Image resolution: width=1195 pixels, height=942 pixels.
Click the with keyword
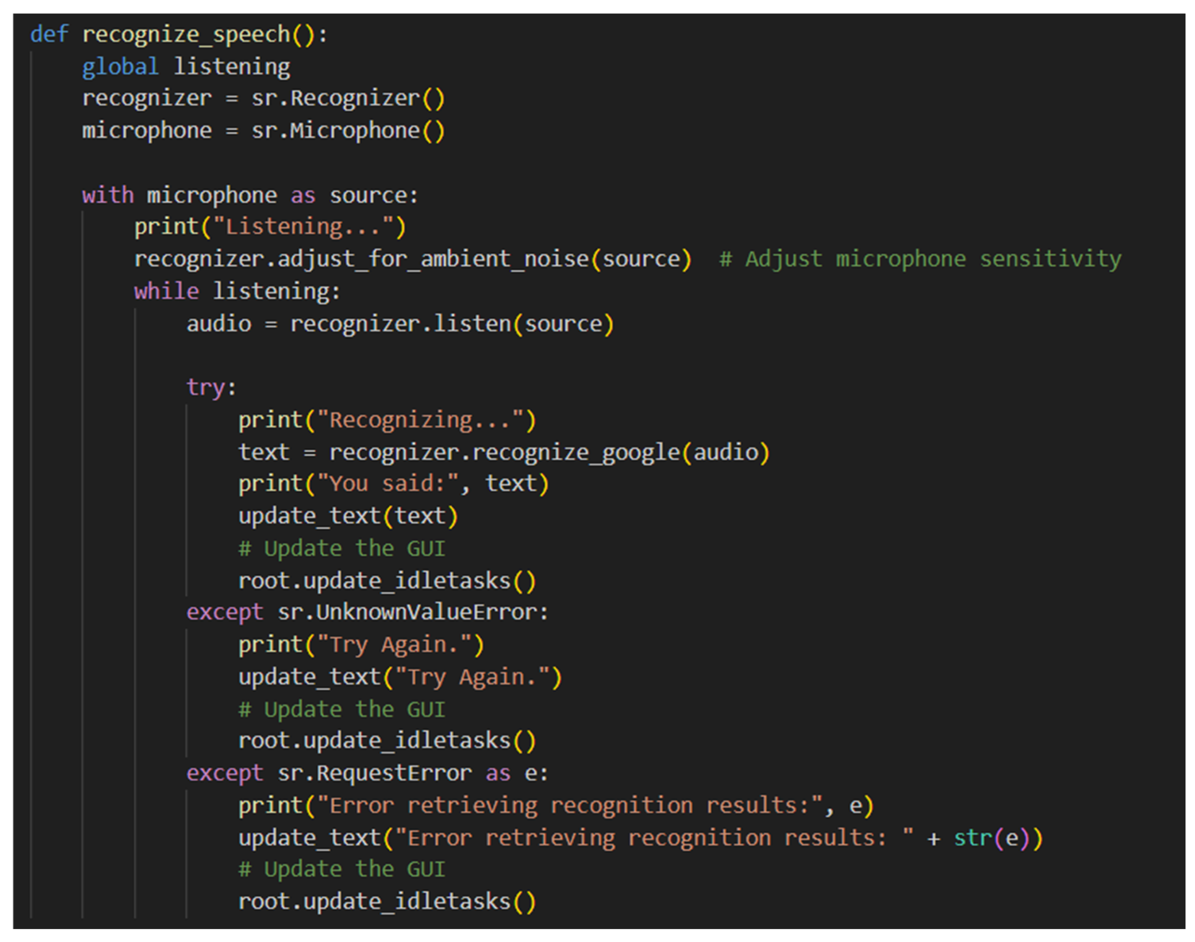click(x=107, y=195)
